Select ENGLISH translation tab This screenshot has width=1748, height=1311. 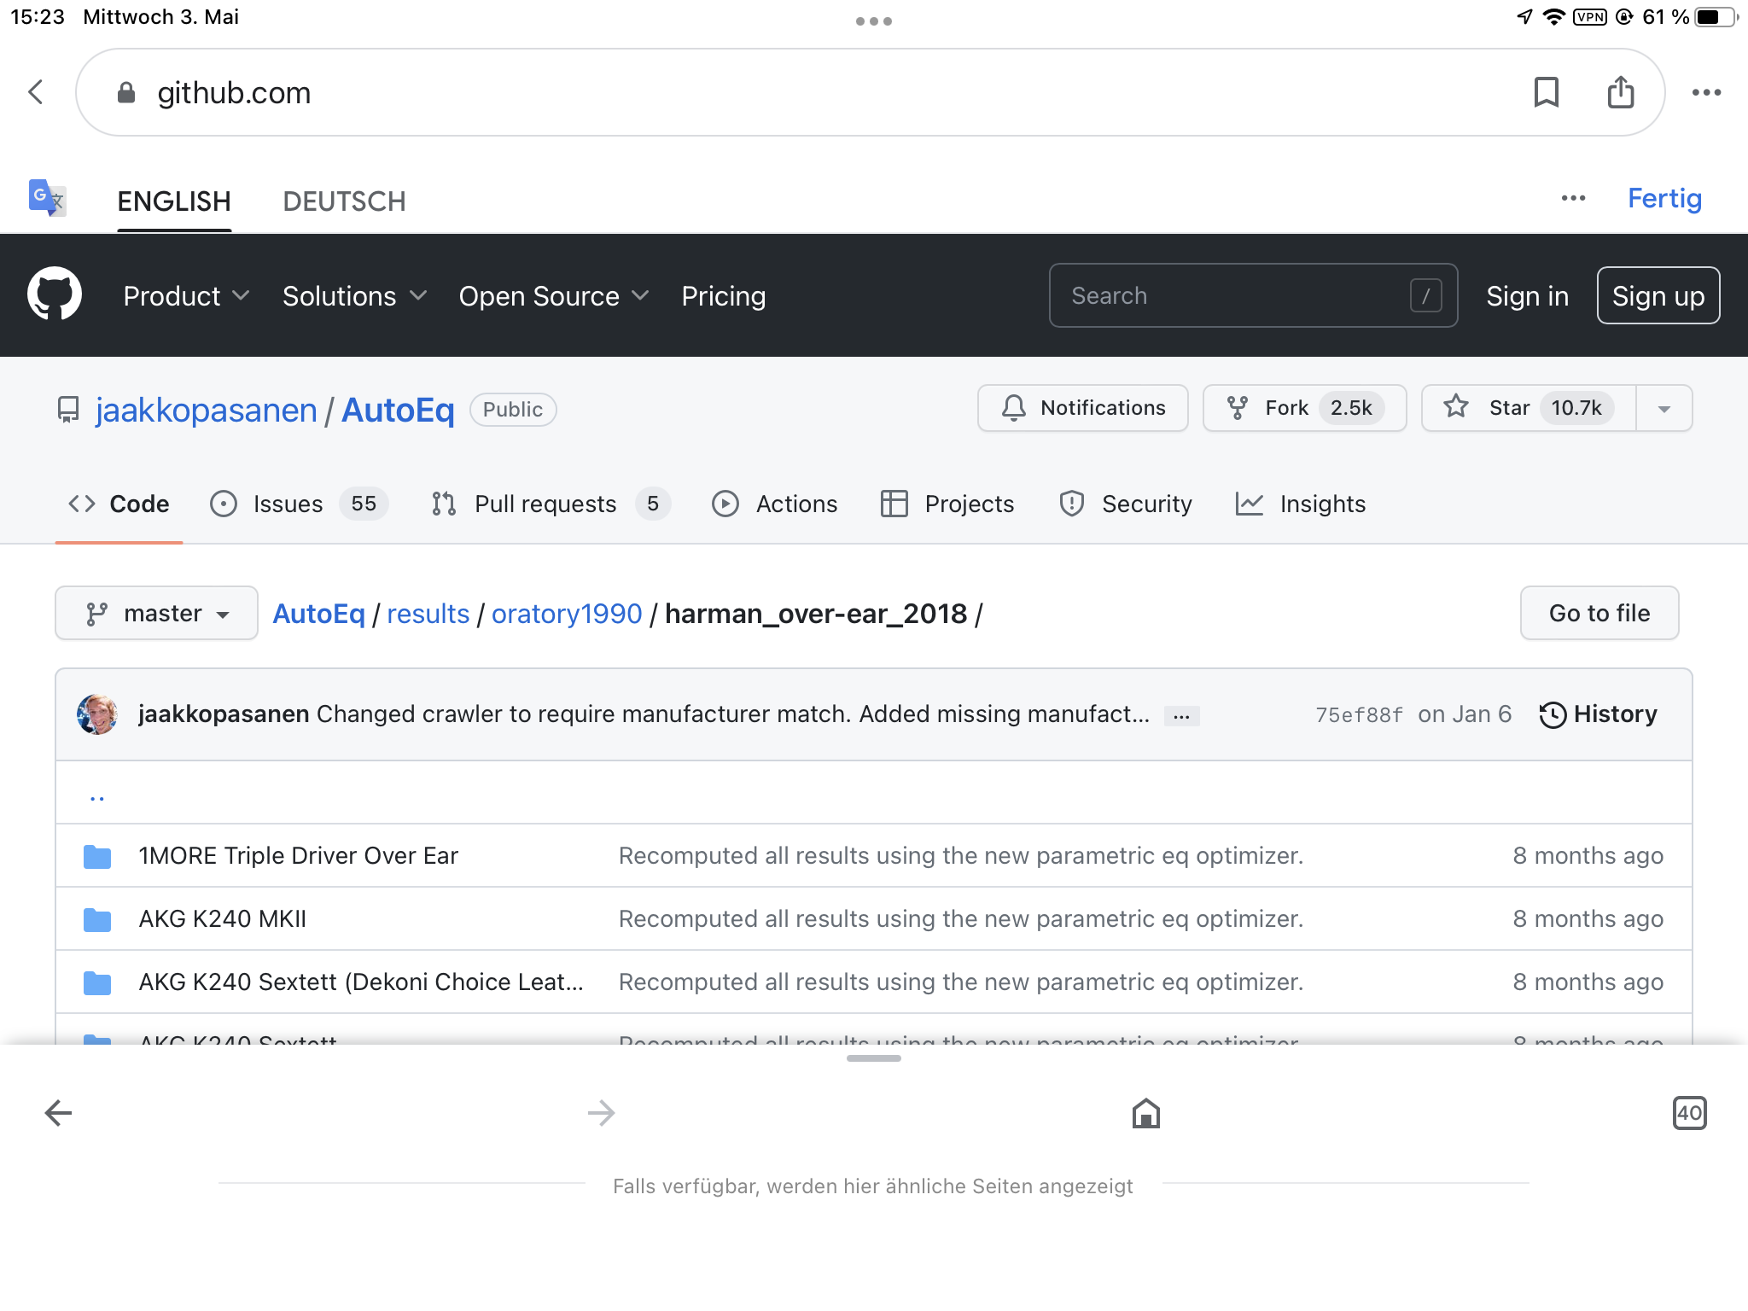(174, 201)
